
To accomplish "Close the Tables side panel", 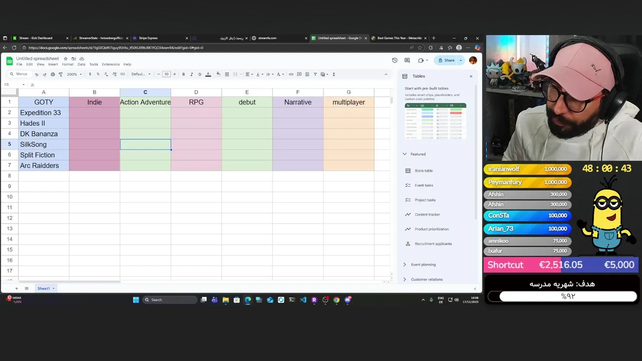I will coord(471,76).
